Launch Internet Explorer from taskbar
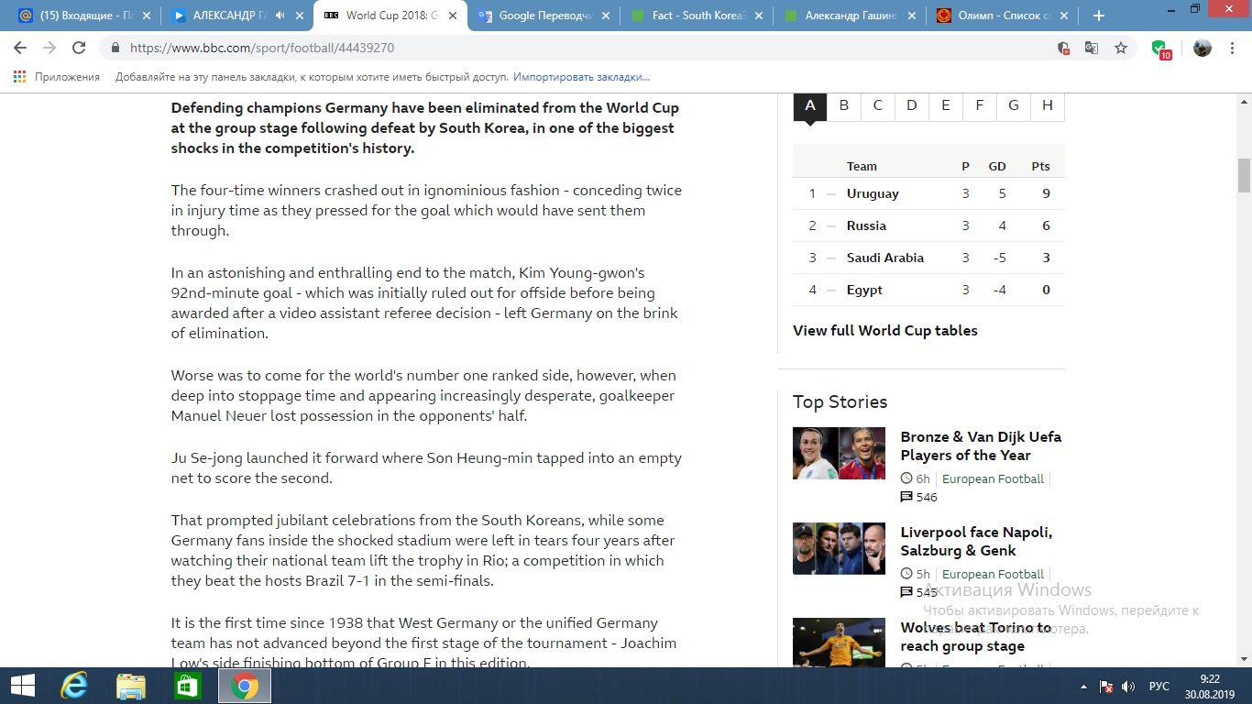 point(73,686)
